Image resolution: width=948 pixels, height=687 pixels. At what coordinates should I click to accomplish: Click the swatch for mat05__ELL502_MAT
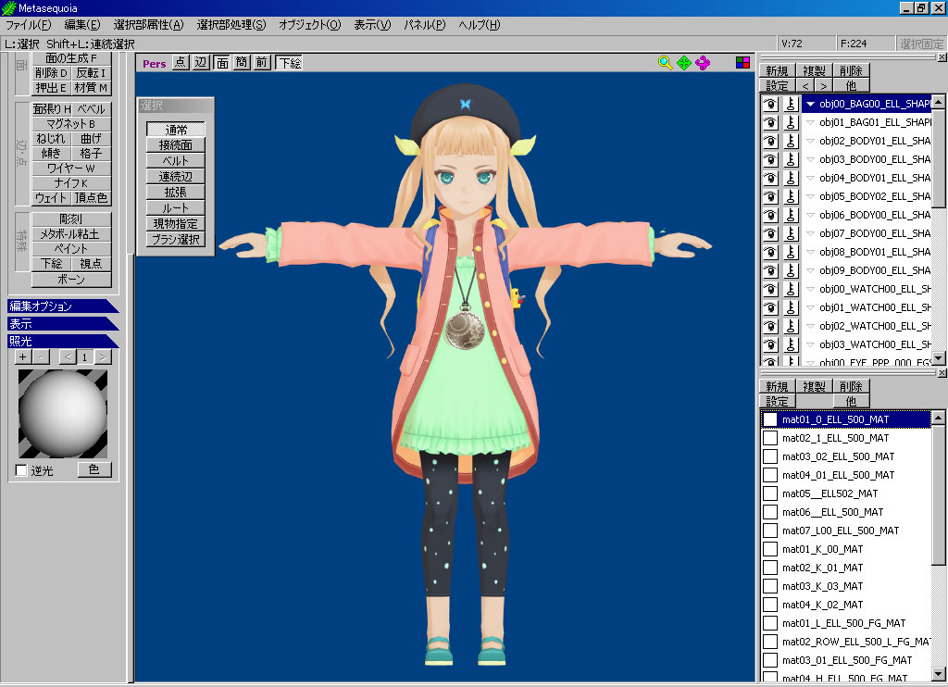tap(770, 493)
